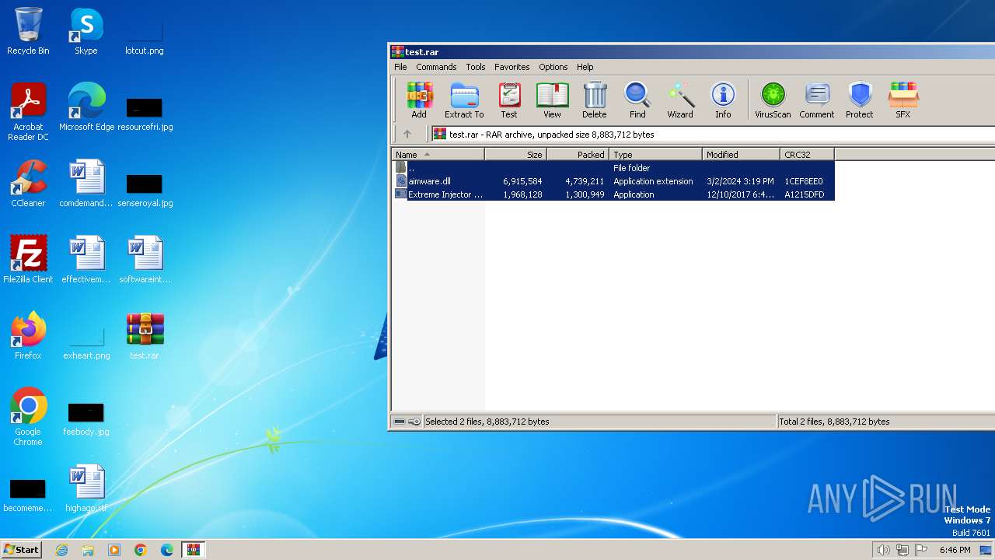The image size is (995, 560).
Task: Convert archive with the SFX icon
Action: 902,100
